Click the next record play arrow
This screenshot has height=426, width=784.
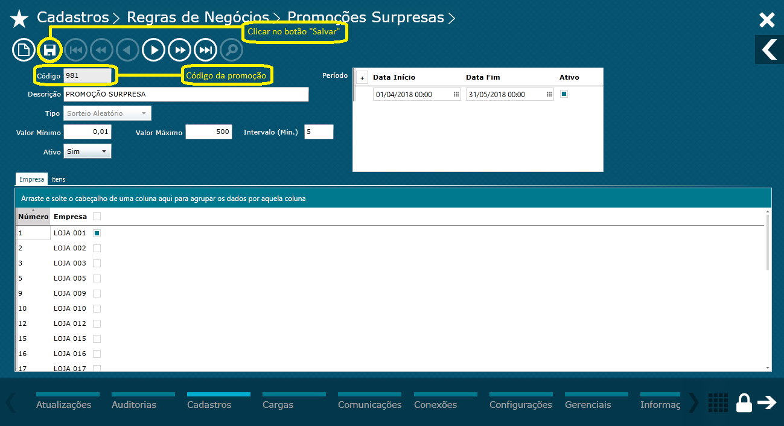point(154,49)
